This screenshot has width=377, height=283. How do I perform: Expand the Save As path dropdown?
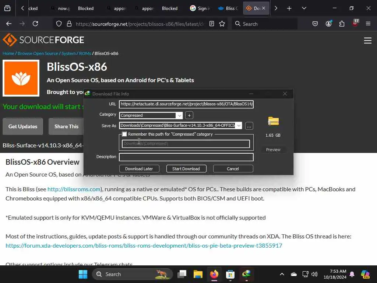click(239, 125)
